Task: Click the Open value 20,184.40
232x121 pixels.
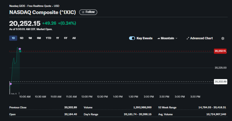Action: click(71, 114)
